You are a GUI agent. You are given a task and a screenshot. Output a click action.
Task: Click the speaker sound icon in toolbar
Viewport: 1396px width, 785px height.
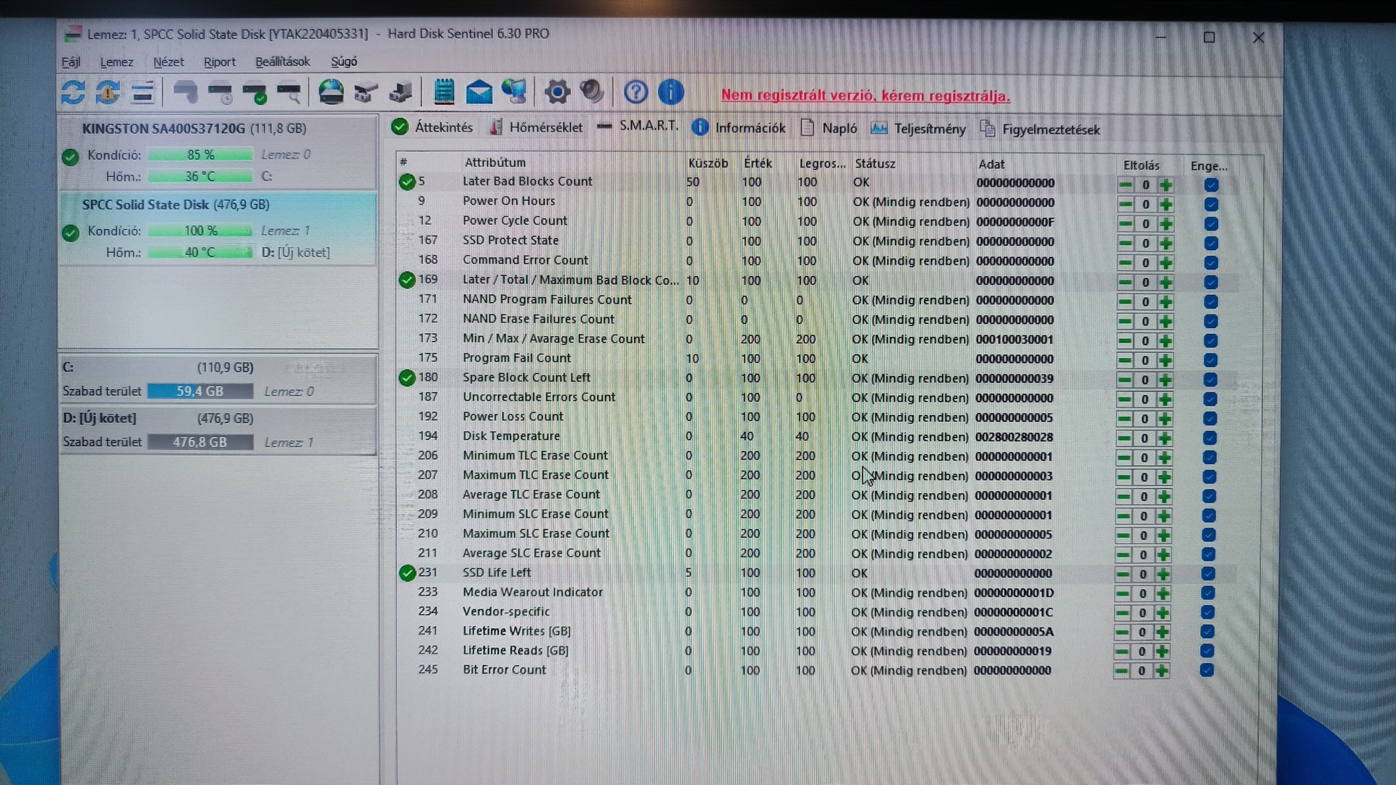[592, 92]
